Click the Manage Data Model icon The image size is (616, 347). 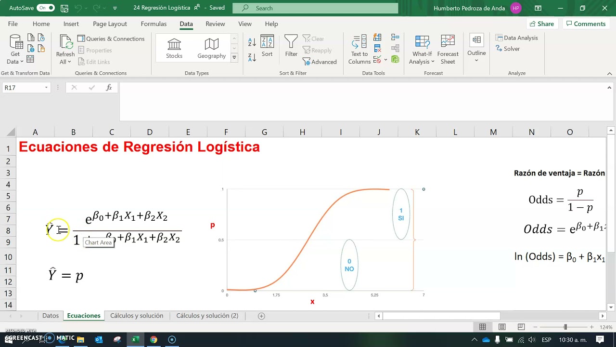(395, 59)
